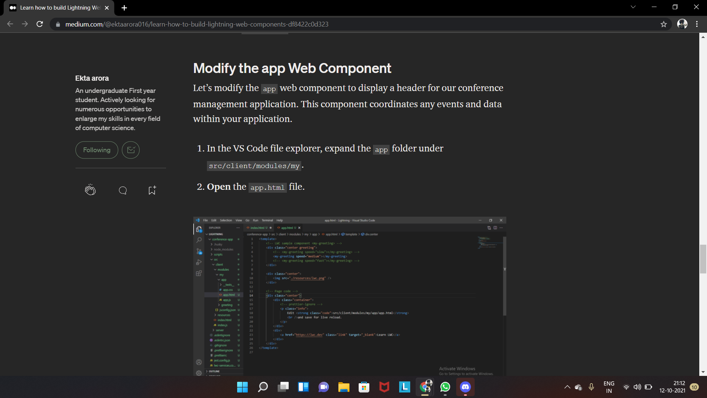The height and width of the screenshot is (398, 707).
Task: Click the clap applause icon
Action: 90,190
